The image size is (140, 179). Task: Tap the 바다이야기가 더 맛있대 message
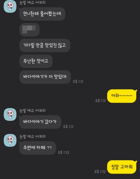[45, 77]
